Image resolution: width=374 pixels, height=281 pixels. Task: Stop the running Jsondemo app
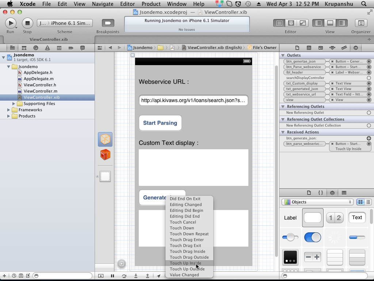27,23
